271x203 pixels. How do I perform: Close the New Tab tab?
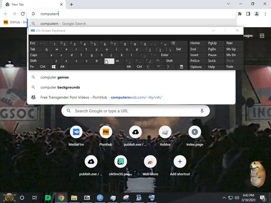click(x=61, y=4)
